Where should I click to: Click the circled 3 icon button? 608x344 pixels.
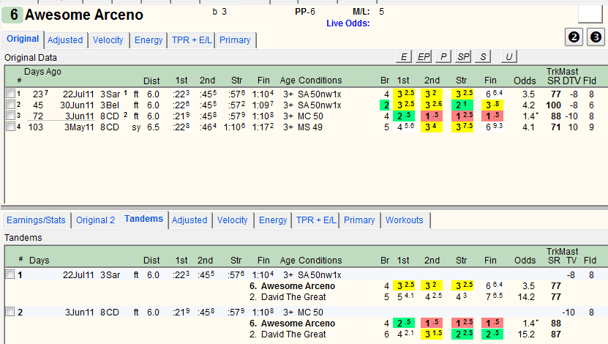pyautogui.click(x=596, y=37)
